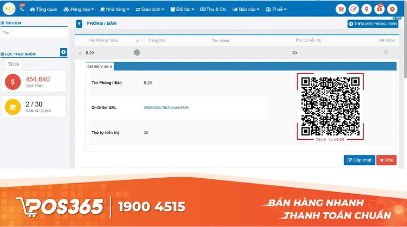
Task: Click the QR code image
Action: tap(330, 106)
